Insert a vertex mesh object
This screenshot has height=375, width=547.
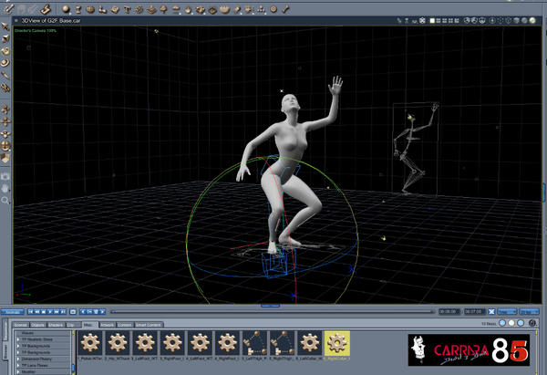tap(90, 9)
